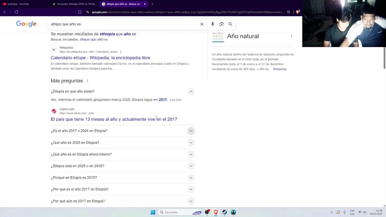386x217 pixels.
Task: Go back using the browser back arrow
Action: 5,12
